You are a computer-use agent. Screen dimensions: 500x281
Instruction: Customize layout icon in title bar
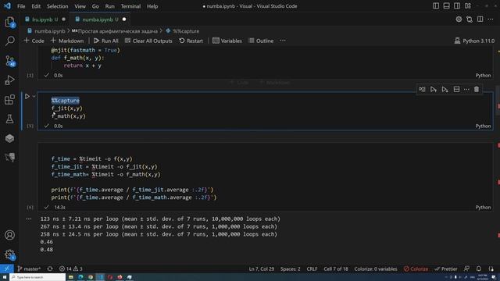[x=468, y=6]
